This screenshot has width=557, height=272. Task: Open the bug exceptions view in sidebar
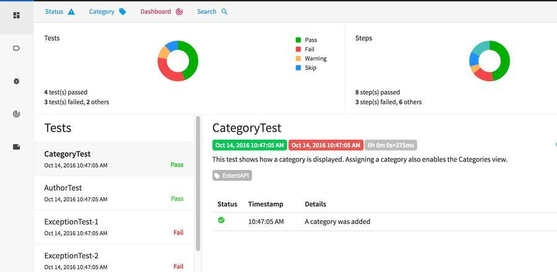(x=16, y=81)
